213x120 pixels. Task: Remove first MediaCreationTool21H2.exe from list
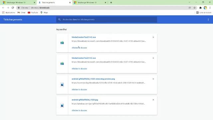pyautogui.click(x=153, y=37)
